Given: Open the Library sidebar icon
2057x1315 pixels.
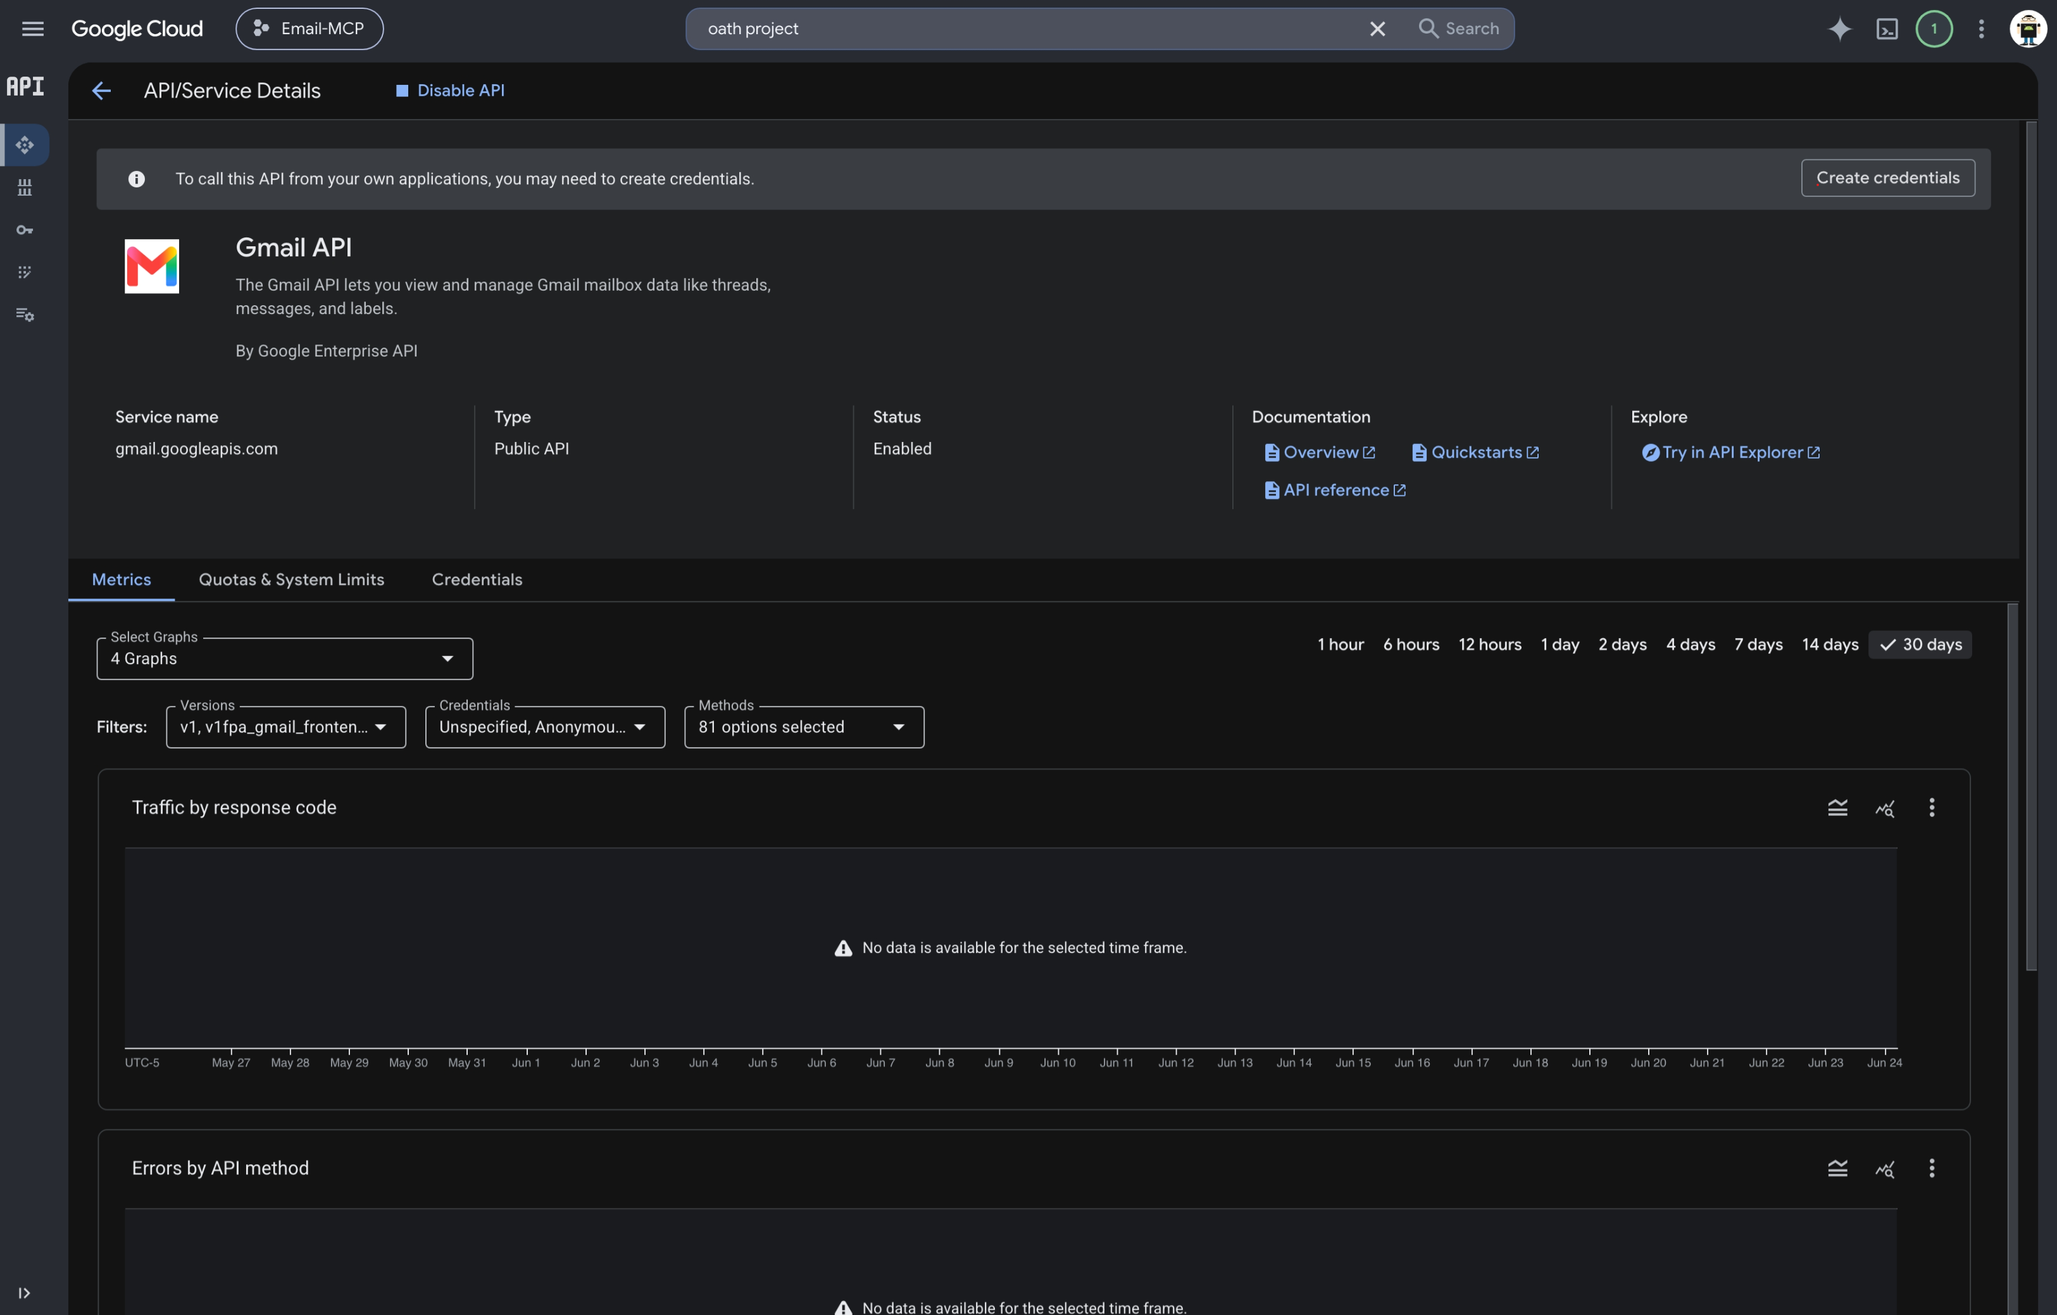Looking at the screenshot, I should (25, 187).
